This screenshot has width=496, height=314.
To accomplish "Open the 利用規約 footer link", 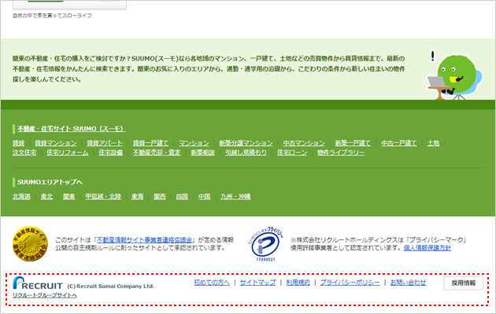I will coord(298,283).
